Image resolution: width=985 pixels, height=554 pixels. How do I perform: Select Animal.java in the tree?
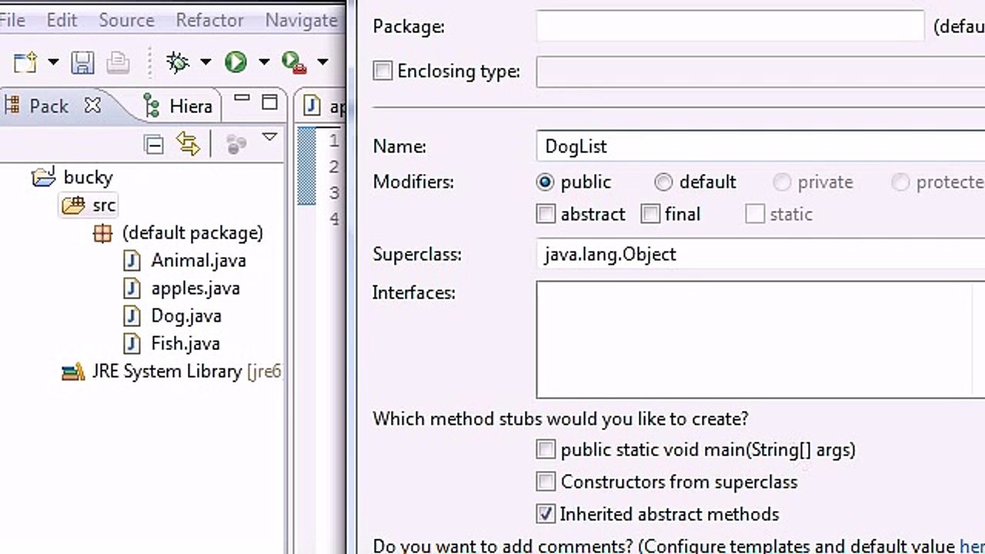(x=199, y=260)
